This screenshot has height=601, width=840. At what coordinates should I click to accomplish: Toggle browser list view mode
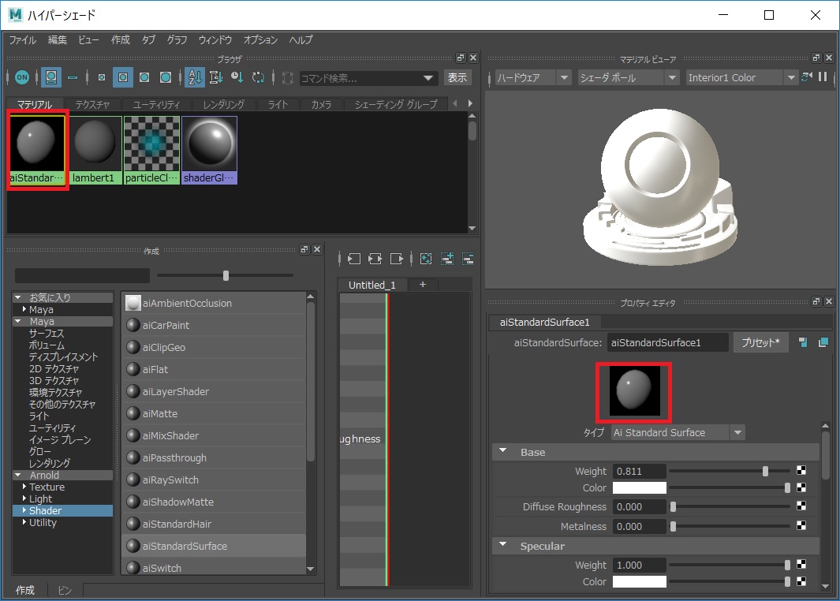pyautogui.click(x=73, y=77)
